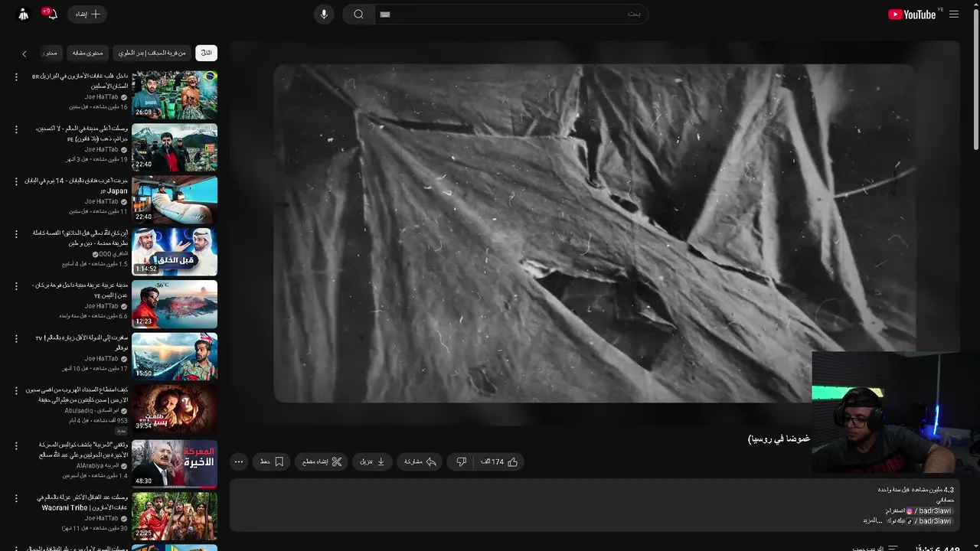Open the 48:30 'المعركة الأخيرة' video thumbnail
This screenshot has height=551, width=980.
click(175, 464)
